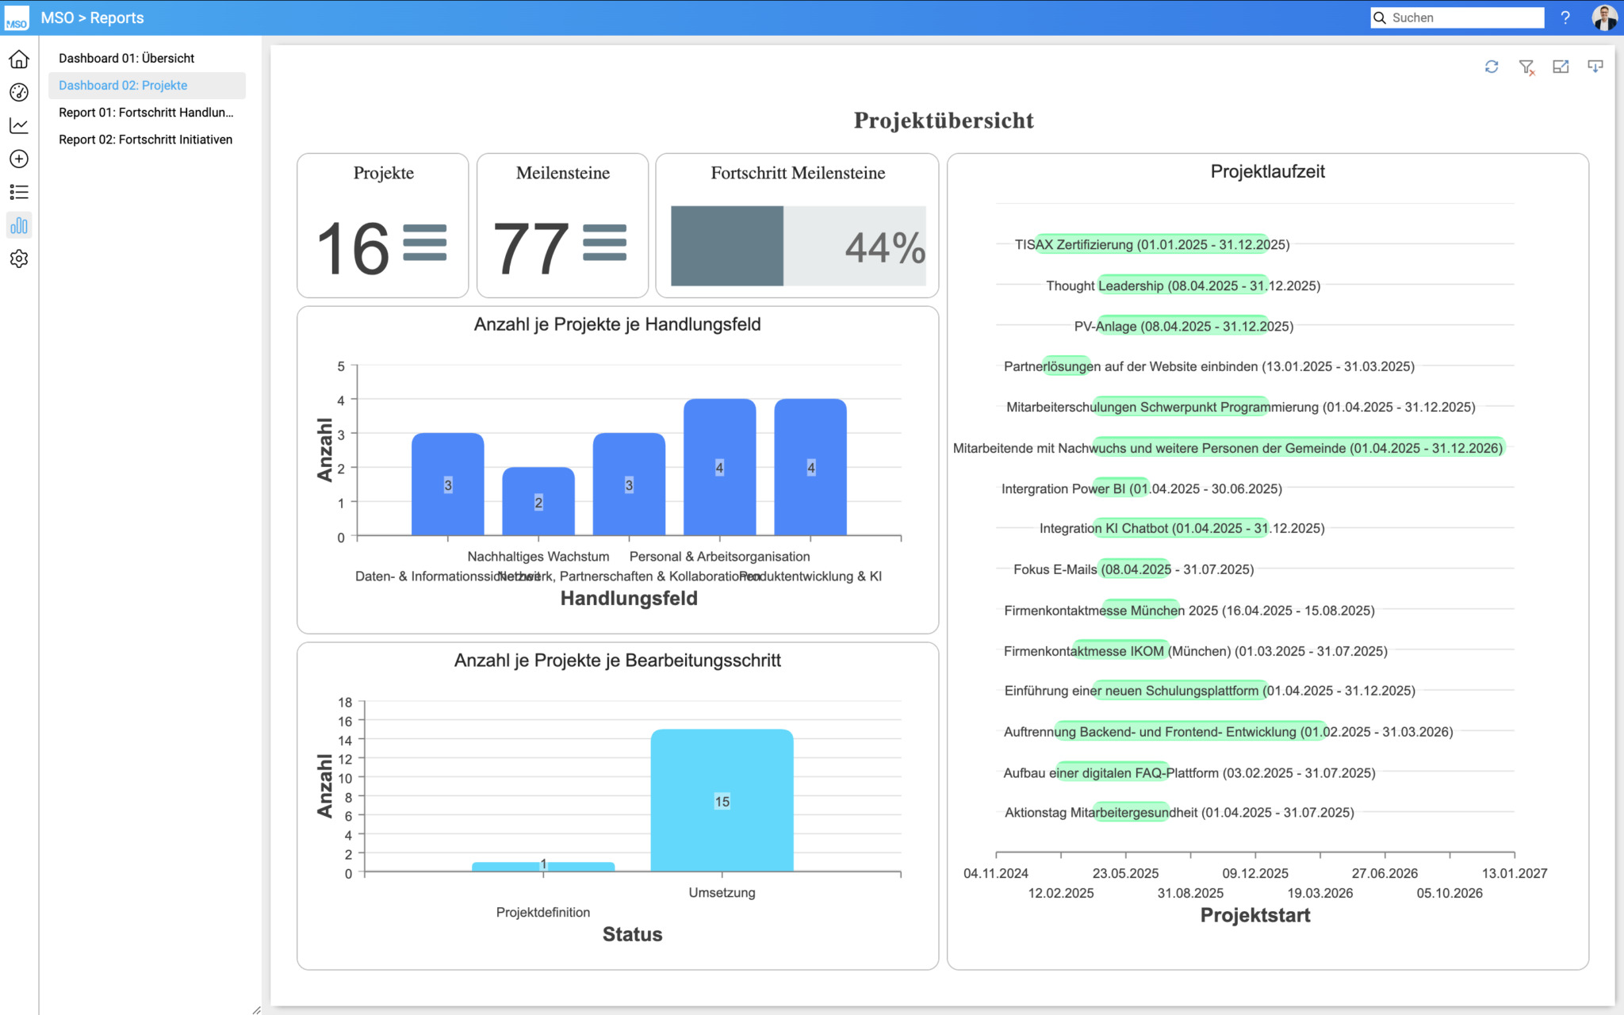Click the 44% milestone progress bar

pyautogui.click(x=798, y=246)
